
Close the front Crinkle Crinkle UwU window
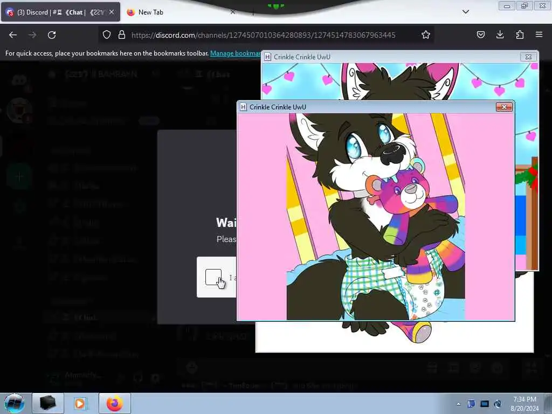pos(504,107)
